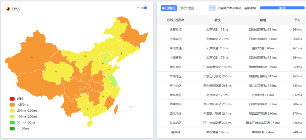Click the 201ms-250ms yellow legend swatch
The width and height of the screenshot is (306, 140).
click(12, 110)
